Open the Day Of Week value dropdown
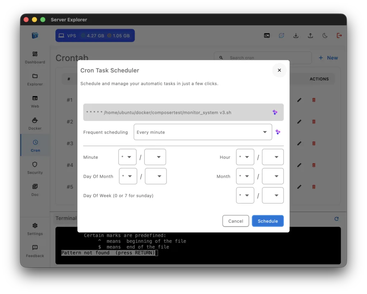 [245, 195]
